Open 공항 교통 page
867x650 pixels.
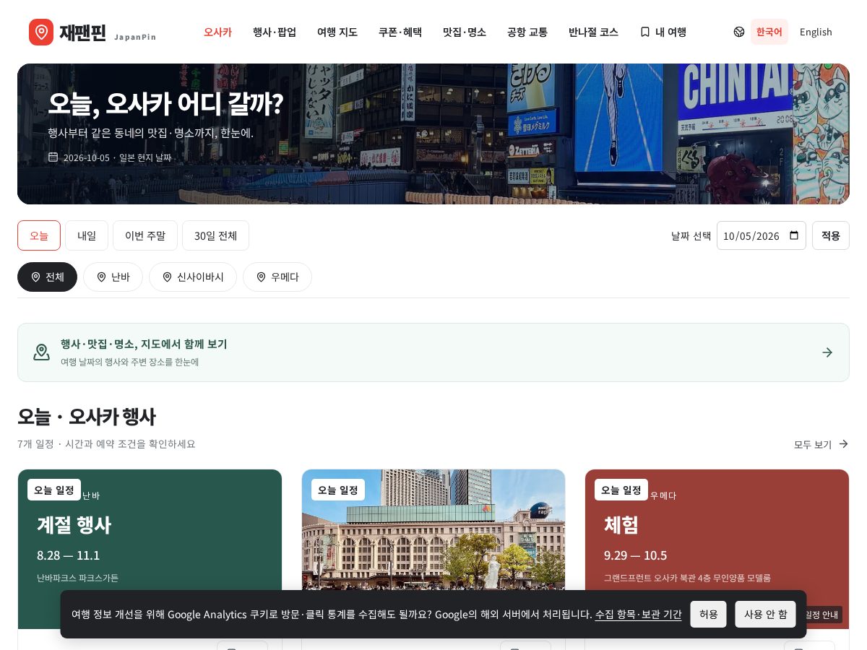[x=527, y=32]
